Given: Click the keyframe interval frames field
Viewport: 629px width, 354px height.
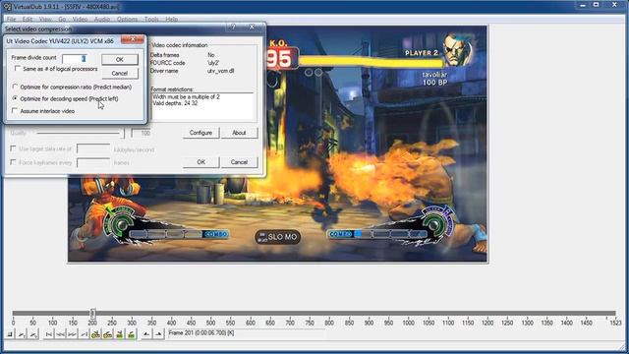Looking at the screenshot, I should tap(93, 162).
